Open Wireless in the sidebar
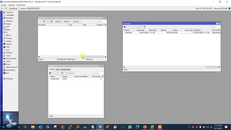The width and height of the screenshot is (231, 130). point(9,21)
